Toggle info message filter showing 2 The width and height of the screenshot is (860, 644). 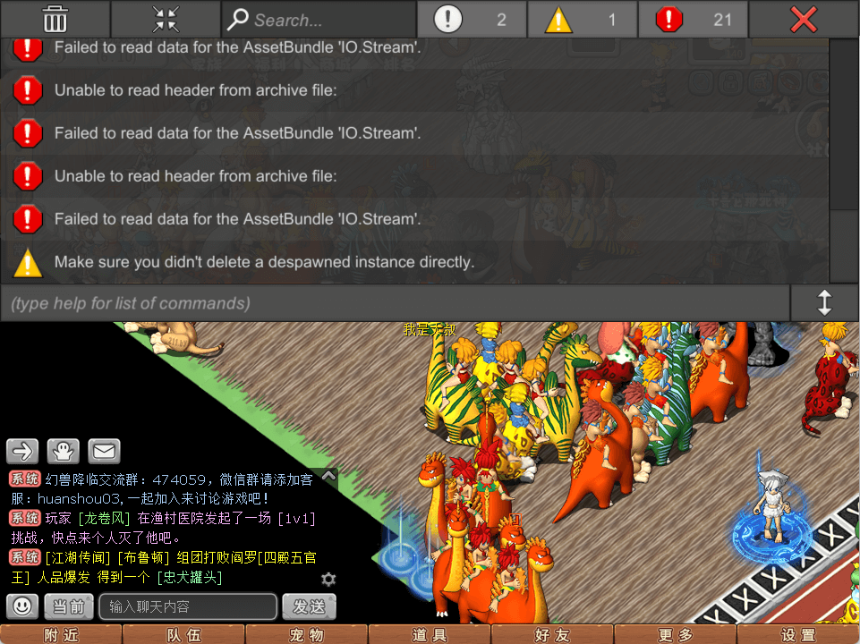[x=472, y=19]
